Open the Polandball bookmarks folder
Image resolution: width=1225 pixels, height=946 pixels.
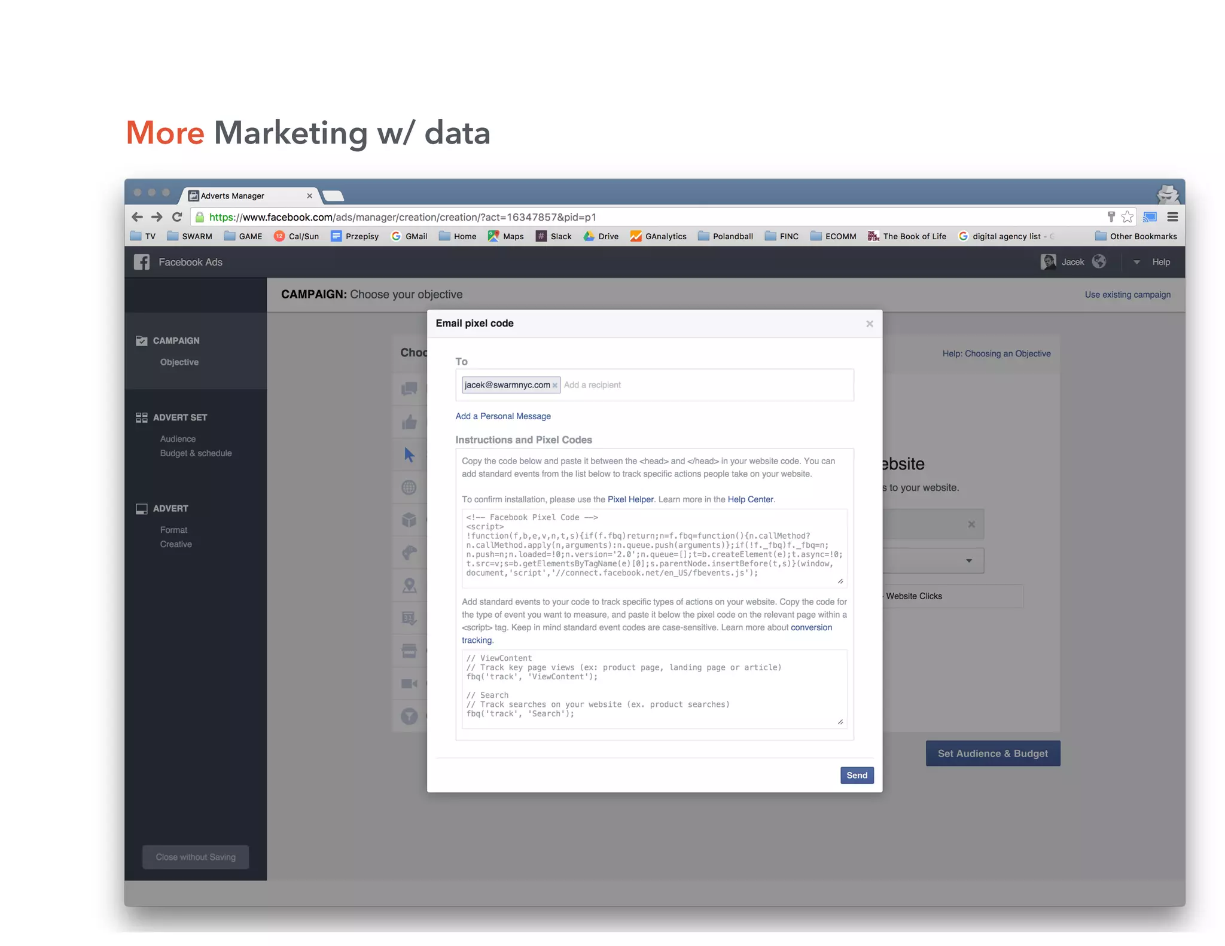[726, 236]
